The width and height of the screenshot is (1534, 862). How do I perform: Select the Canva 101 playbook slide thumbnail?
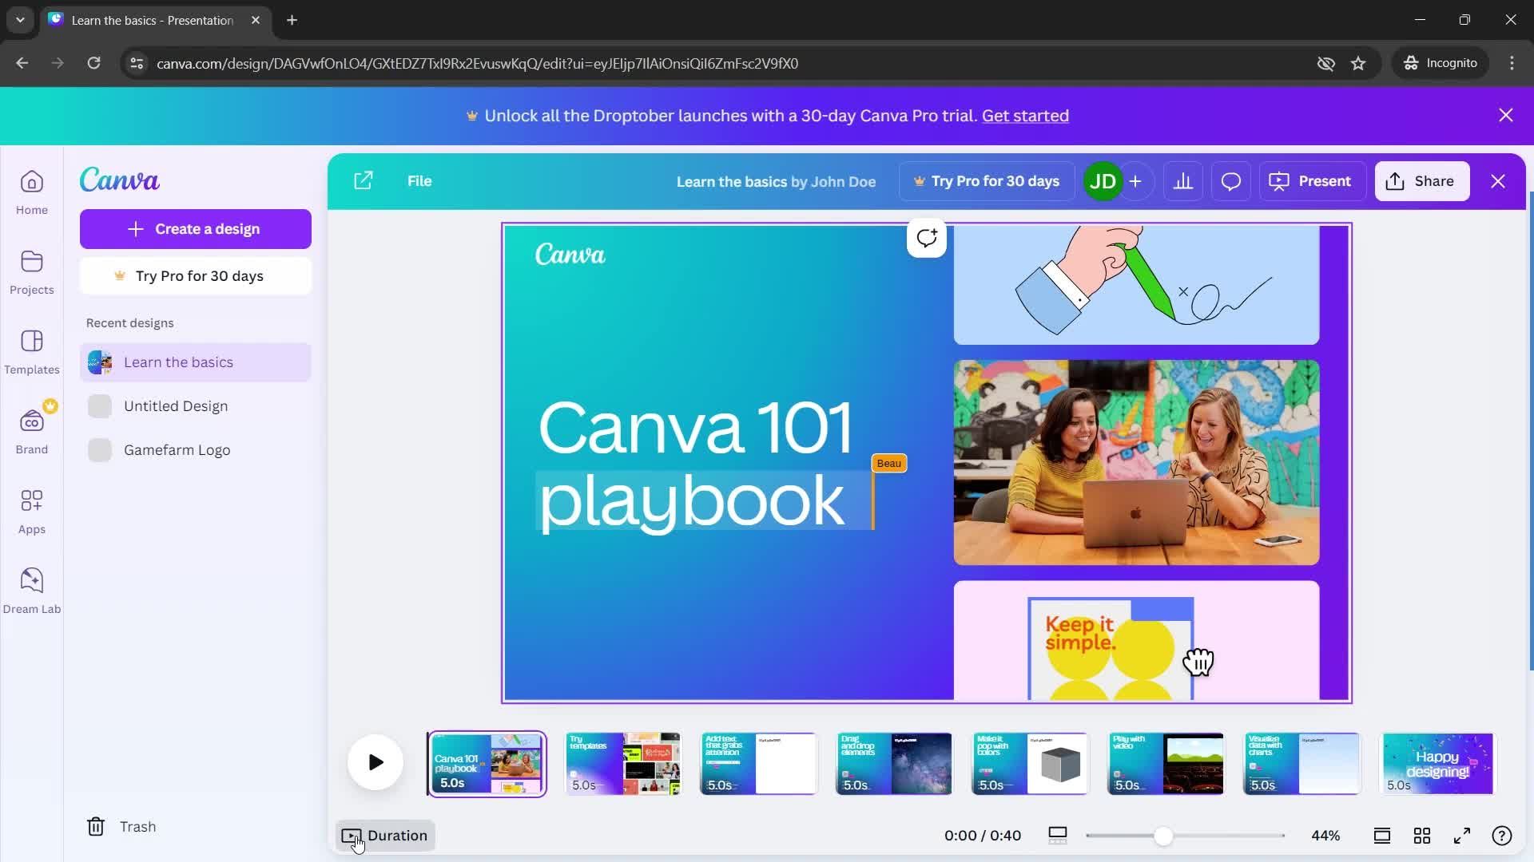pyautogui.click(x=487, y=764)
